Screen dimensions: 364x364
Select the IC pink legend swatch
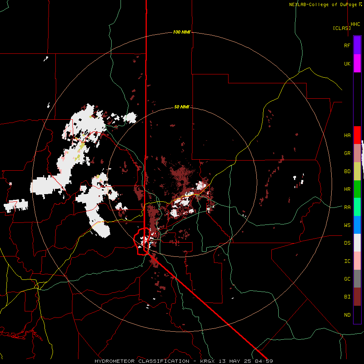[357, 261]
